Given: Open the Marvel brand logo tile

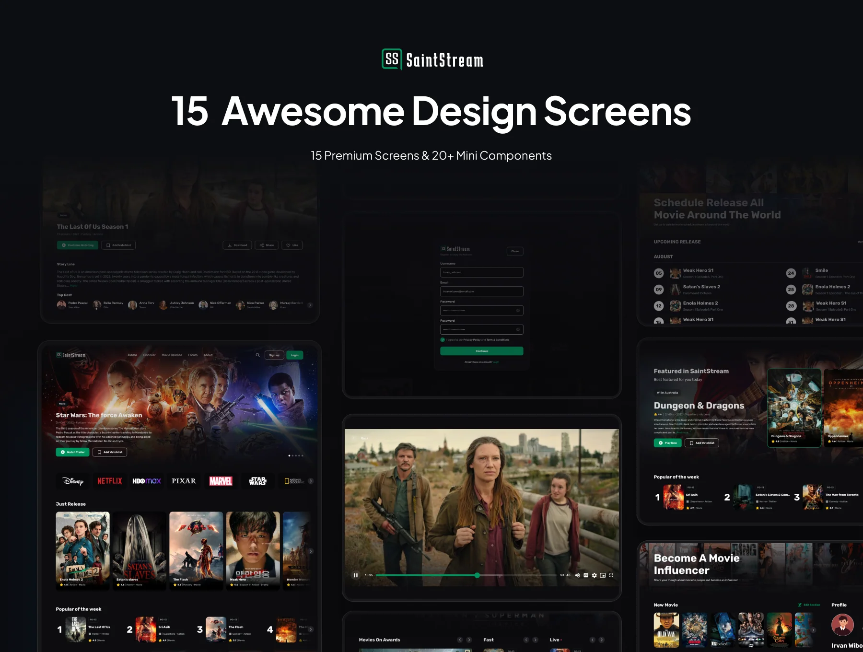Looking at the screenshot, I should coord(221,481).
